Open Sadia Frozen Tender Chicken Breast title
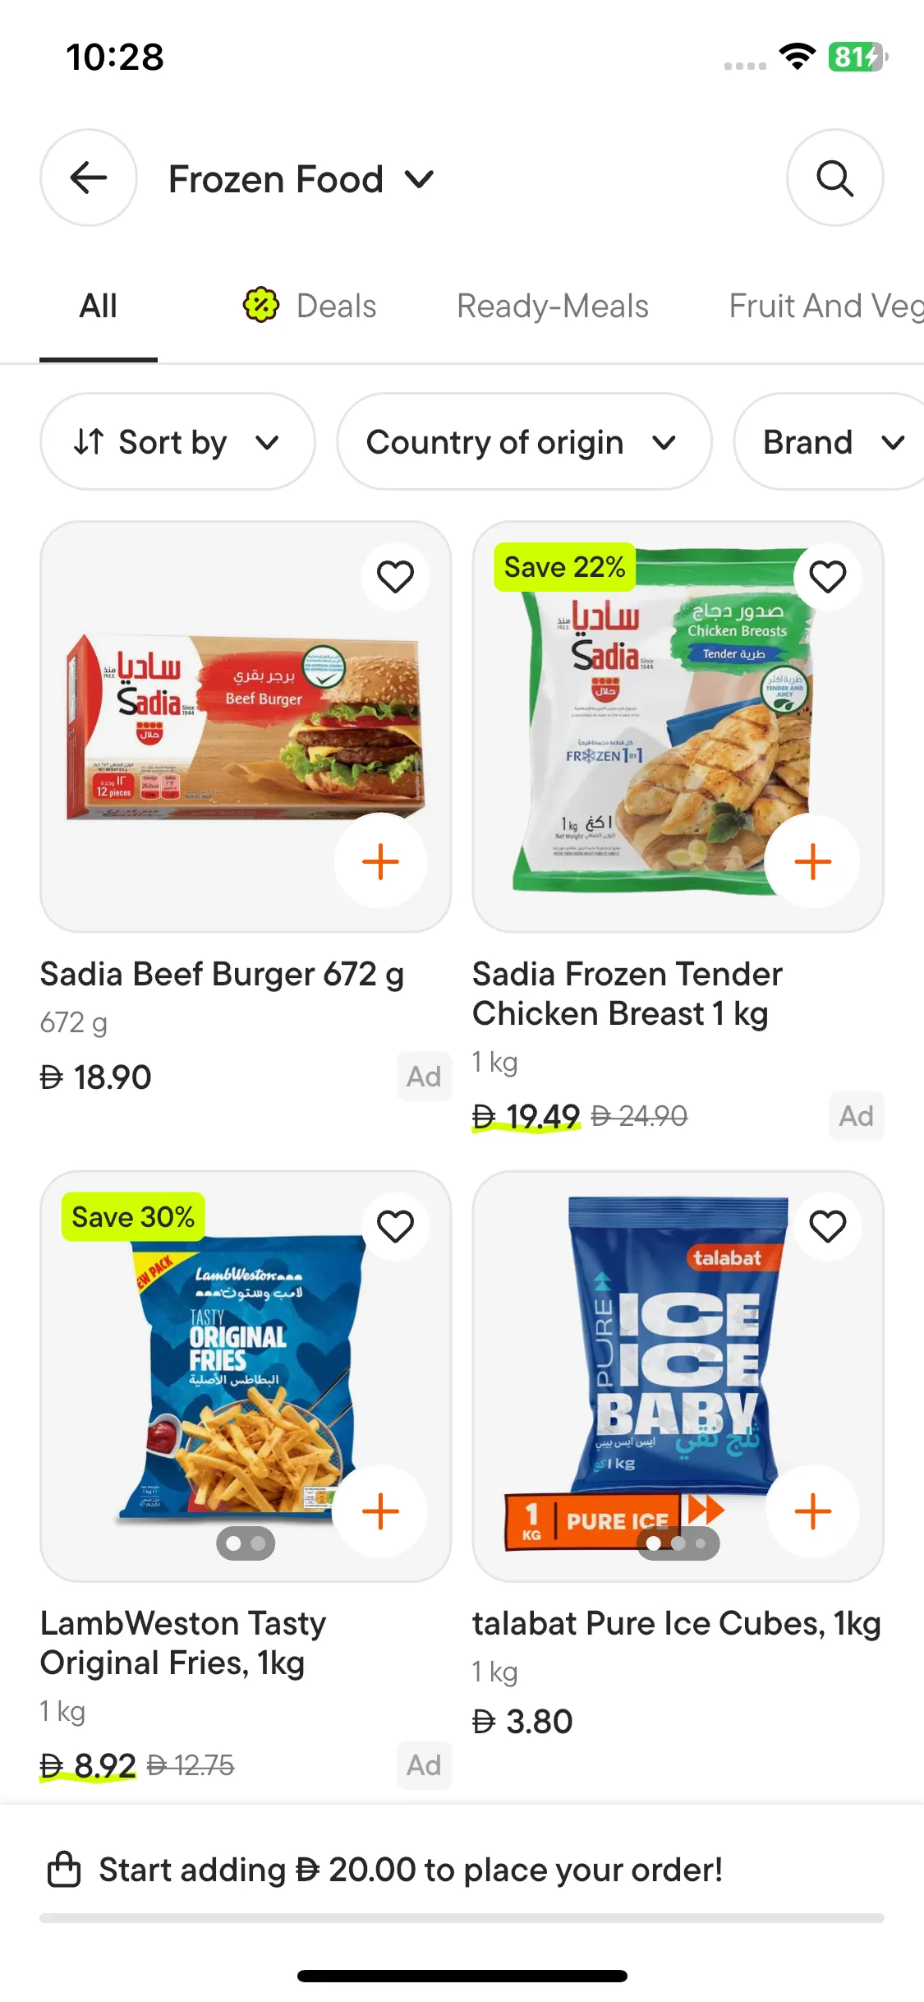The width and height of the screenshot is (924, 2002). [627, 994]
